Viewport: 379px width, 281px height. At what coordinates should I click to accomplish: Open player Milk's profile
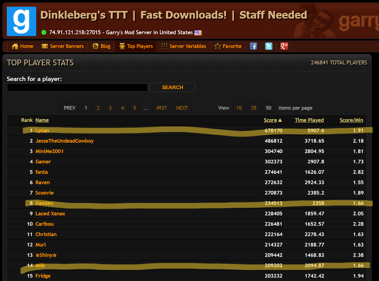(40, 265)
